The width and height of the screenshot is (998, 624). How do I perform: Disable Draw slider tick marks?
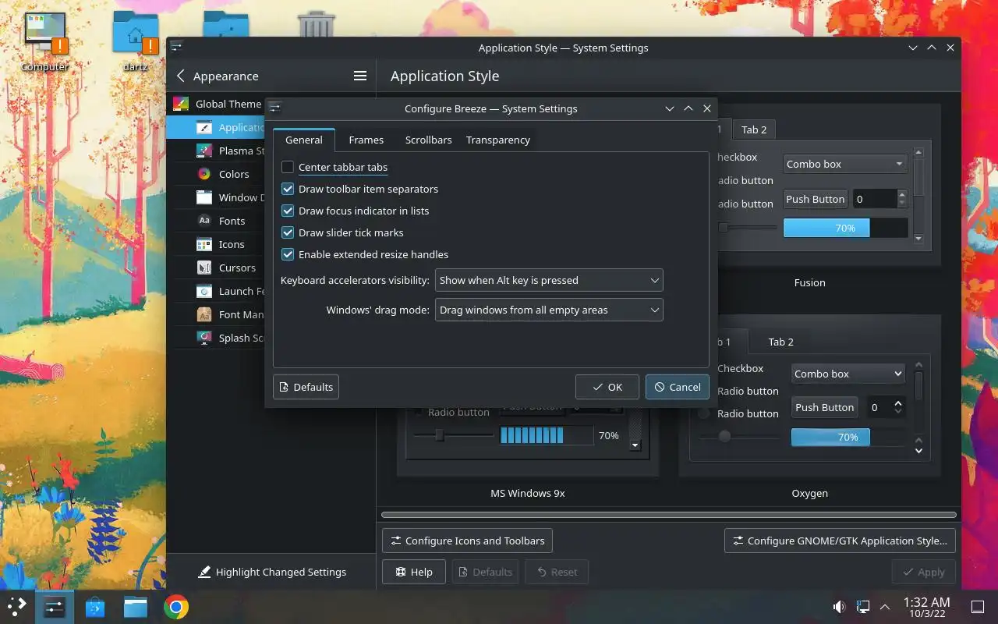coord(288,232)
